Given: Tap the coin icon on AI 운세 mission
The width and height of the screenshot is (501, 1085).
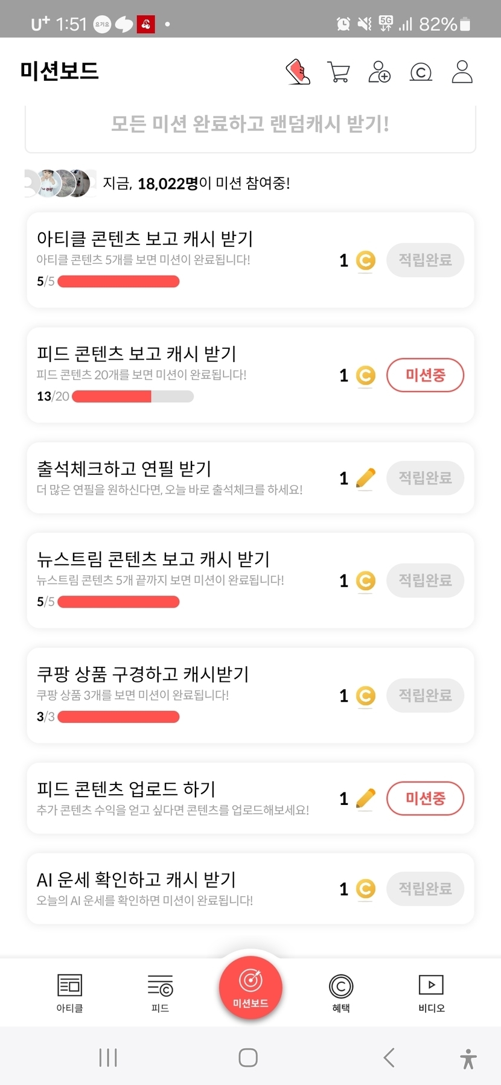Looking at the screenshot, I should pos(365,889).
